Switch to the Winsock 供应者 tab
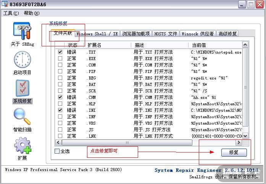 coord(198,34)
